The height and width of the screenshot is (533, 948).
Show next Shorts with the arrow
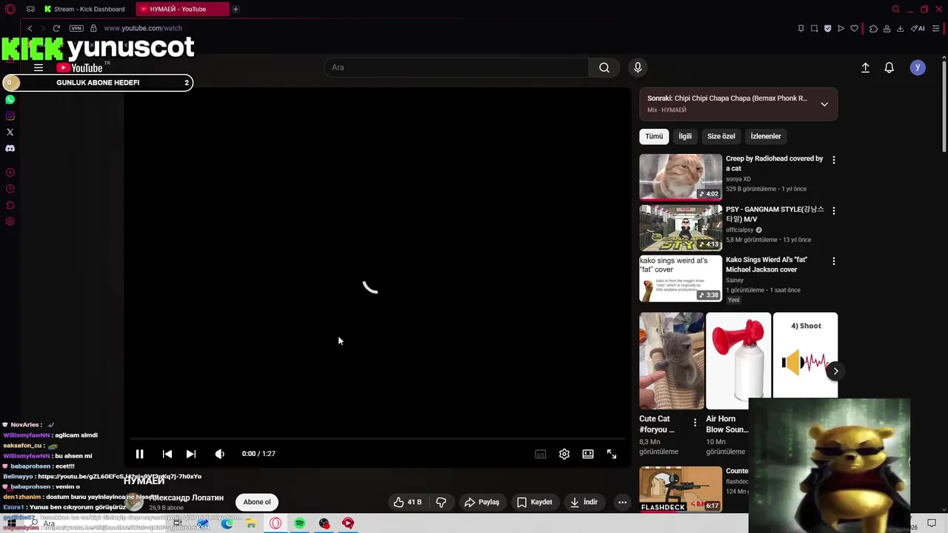[x=835, y=371]
